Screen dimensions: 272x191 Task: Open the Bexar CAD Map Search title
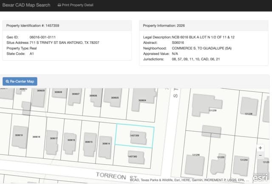26,5
